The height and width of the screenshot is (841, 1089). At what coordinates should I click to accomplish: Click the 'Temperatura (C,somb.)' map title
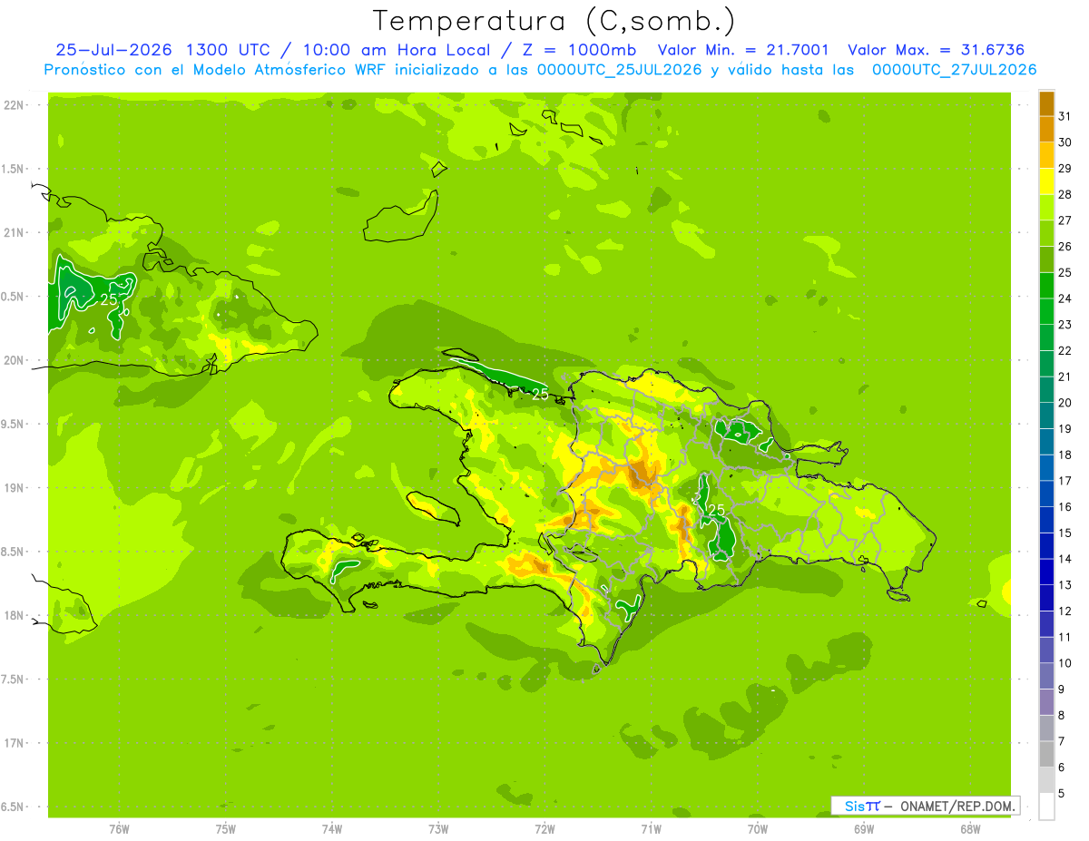[x=553, y=21]
